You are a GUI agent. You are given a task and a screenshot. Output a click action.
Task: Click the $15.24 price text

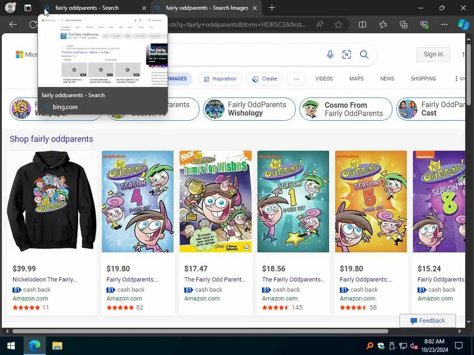[429, 269]
